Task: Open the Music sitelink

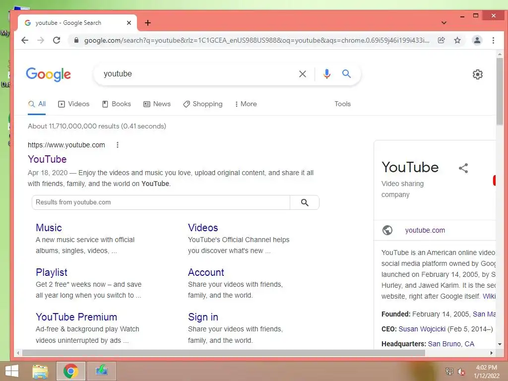Action: click(x=49, y=227)
